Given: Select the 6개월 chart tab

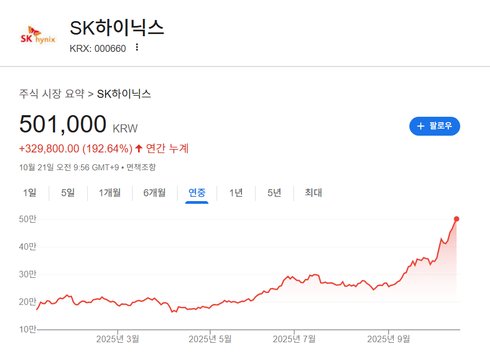Looking at the screenshot, I should [x=154, y=192].
